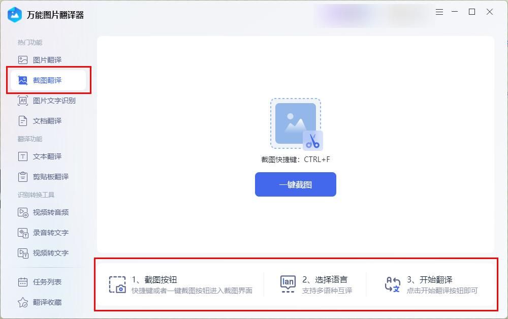The height and width of the screenshot is (319, 508).
Task: Click the 图片文字识别 OCR icon
Action: point(23,101)
